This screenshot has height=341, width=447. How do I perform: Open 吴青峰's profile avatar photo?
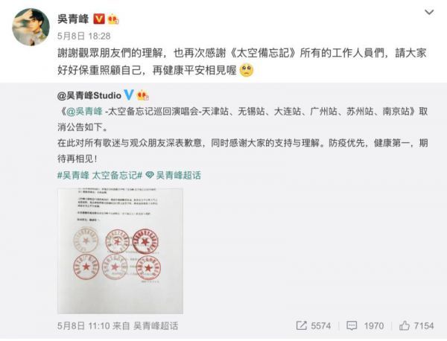(x=31, y=27)
